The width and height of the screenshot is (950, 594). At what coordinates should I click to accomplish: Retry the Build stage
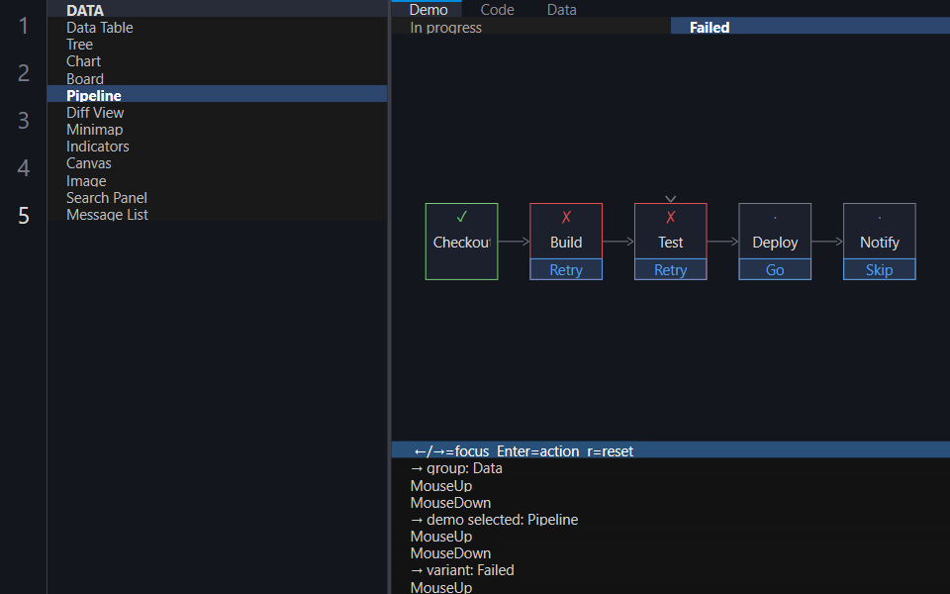point(566,269)
